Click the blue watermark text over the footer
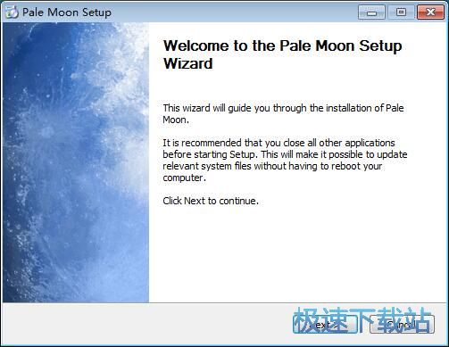The width and height of the screenshot is (449, 347). pyautogui.click(x=362, y=320)
